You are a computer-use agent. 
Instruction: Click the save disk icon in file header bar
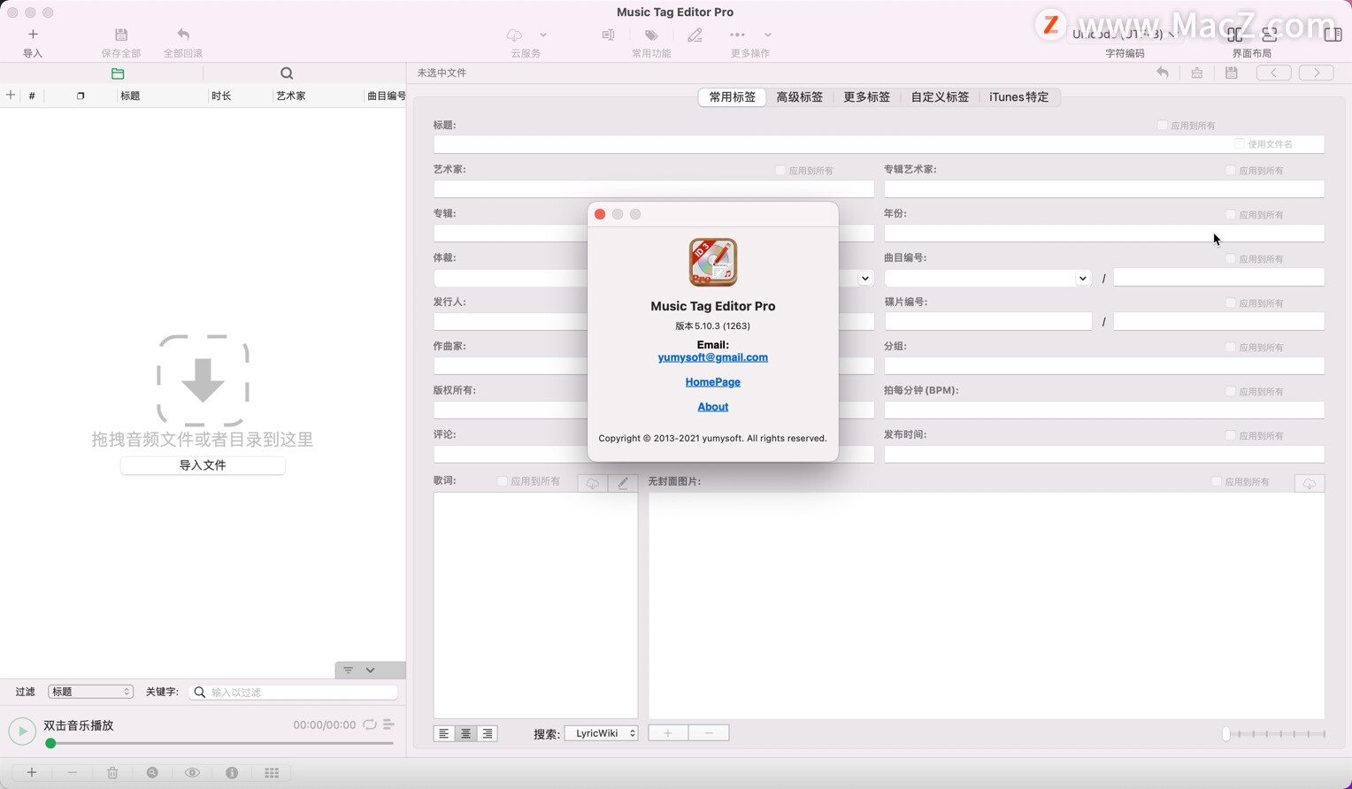[1231, 73]
